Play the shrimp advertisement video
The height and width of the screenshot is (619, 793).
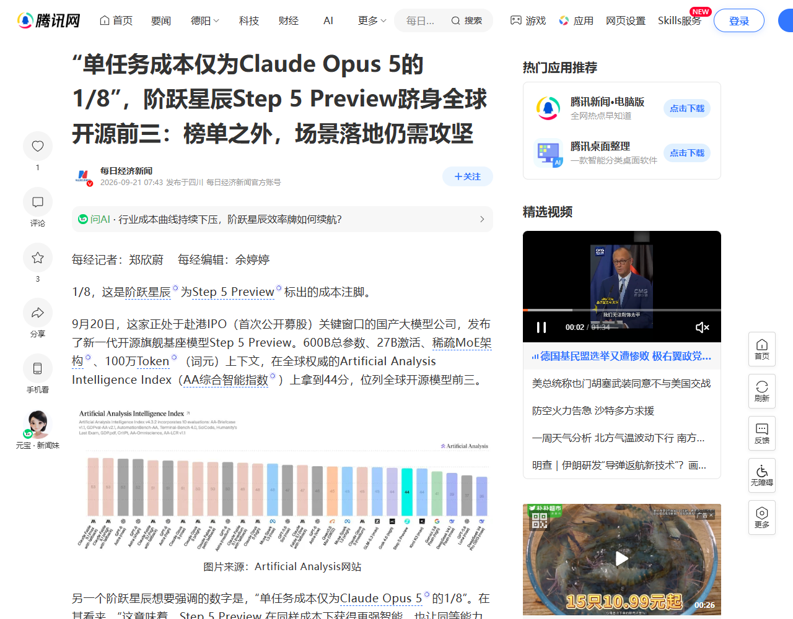[621, 559]
